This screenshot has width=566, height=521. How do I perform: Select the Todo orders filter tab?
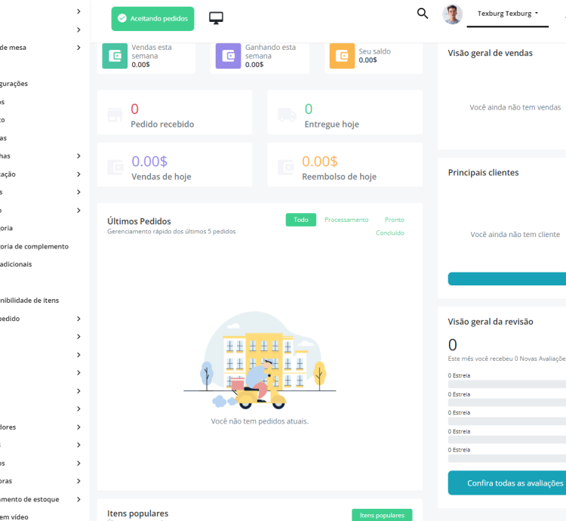pyautogui.click(x=300, y=220)
